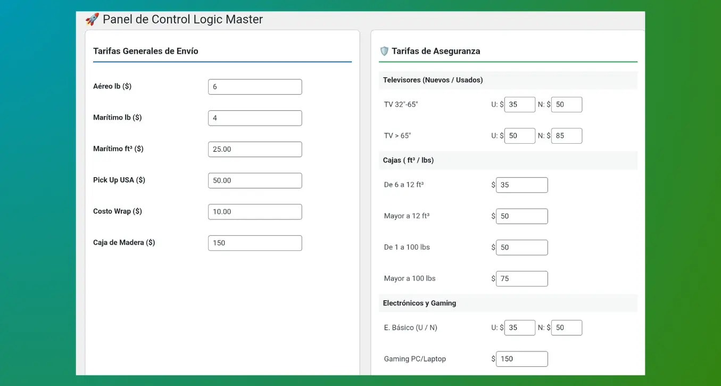Click used price field for TV 32"-65"
Viewport: 721px width, 386px height.
[519, 104]
